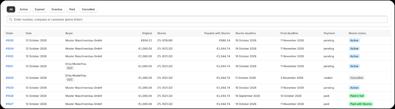395x109 pixels.
Task: Click the 2% (€18.08) Skonto value
Action: [165, 40]
